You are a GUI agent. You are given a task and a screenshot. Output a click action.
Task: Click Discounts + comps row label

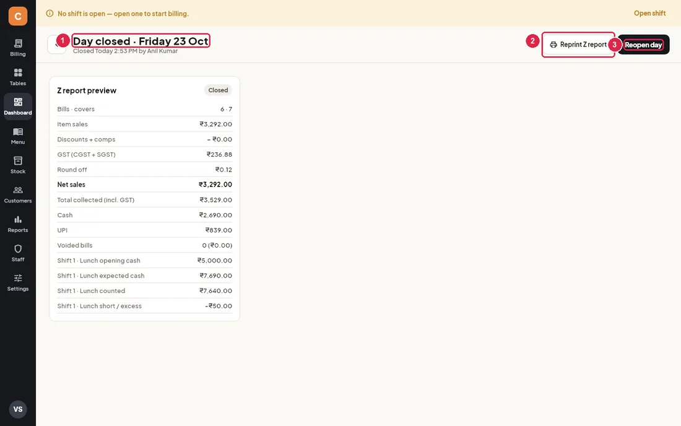pos(87,139)
